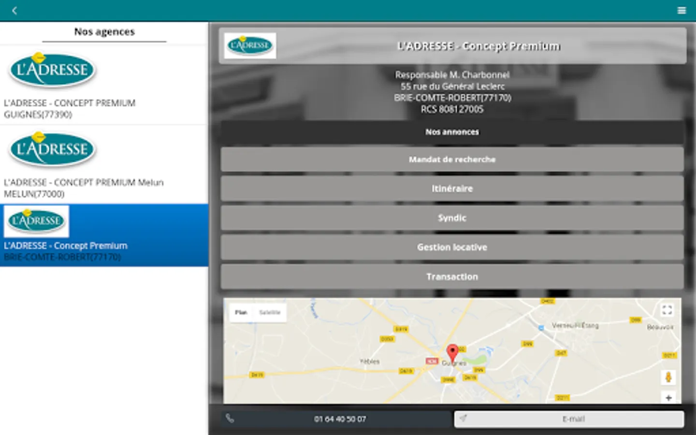Zoom in on the map
This screenshot has height=435, width=696.
pyautogui.click(x=668, y=398)
